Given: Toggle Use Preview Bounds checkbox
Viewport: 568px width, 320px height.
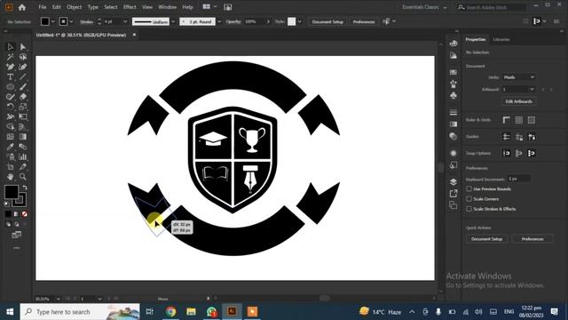Looking at the screenshot, I should [469, 188].
